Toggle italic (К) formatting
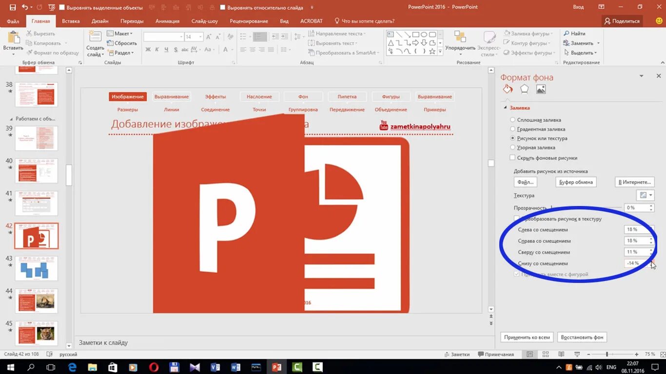This screenshot has height=374, width=666. coord(157,50)
